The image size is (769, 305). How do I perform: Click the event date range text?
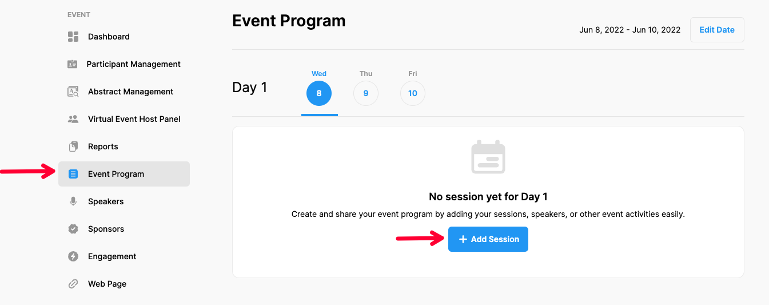629,30
